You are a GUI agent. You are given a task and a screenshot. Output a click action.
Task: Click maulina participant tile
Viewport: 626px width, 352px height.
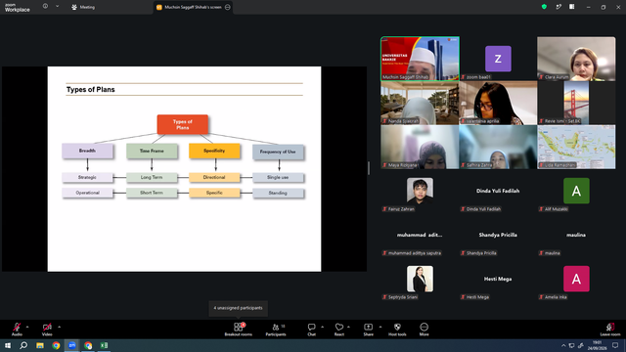(576, 235)
